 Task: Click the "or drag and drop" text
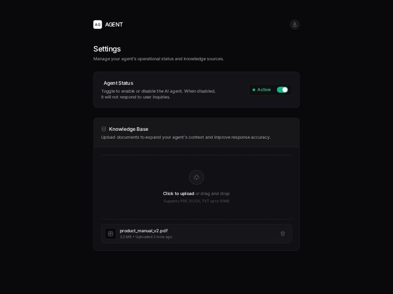[213, 194]
